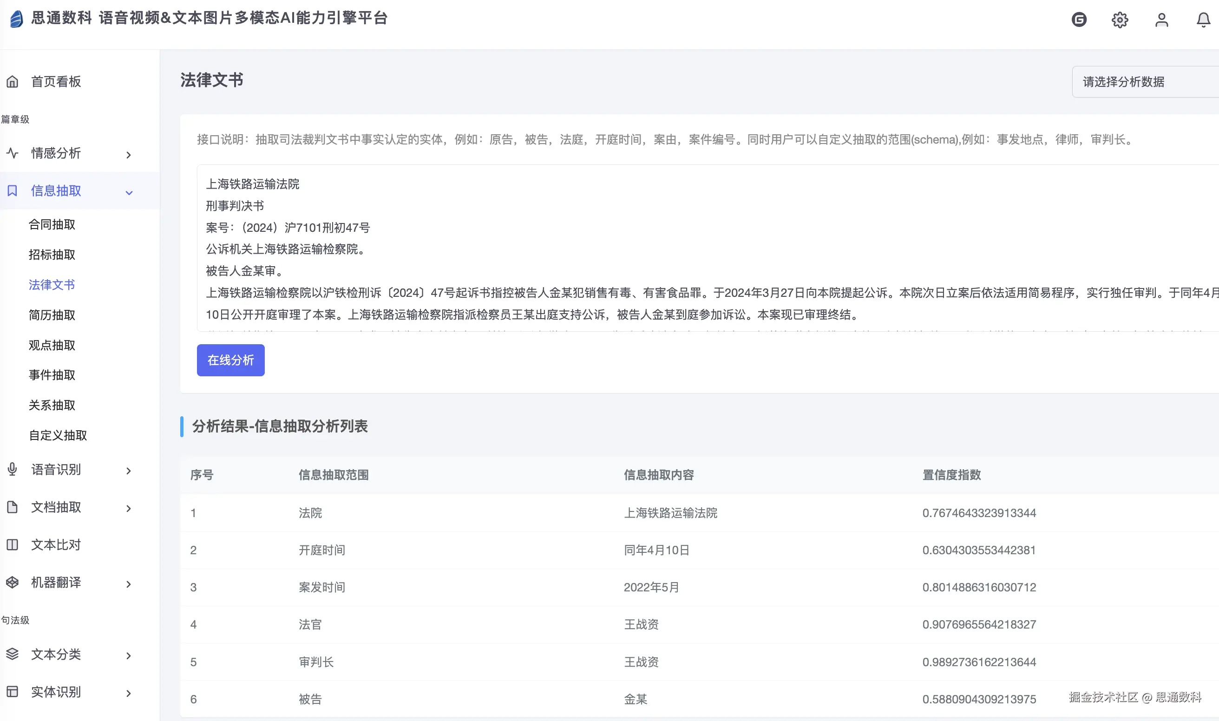Go to 自定义抽取 submenu entry
This screenshot has height=721, width=1219.
coord(58,435)
